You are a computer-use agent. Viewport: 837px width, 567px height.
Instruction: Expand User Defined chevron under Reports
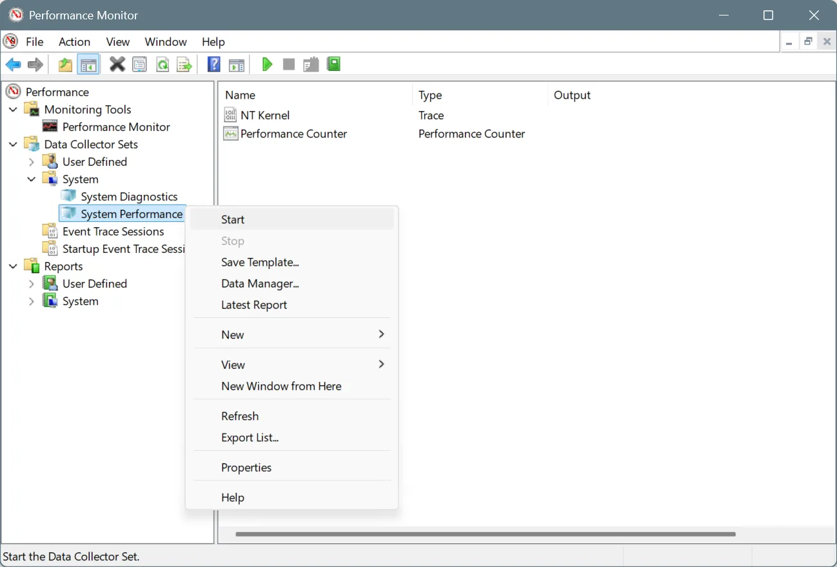tap(31, 283)
